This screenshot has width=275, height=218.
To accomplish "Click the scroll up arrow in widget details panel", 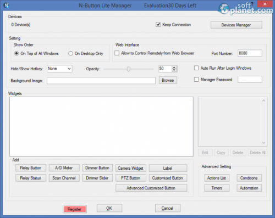I will coord(263,100).
